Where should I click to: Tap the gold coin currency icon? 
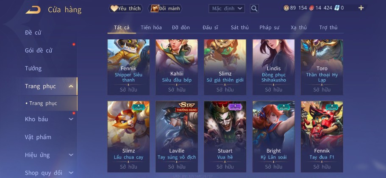(x=286, y=8)
